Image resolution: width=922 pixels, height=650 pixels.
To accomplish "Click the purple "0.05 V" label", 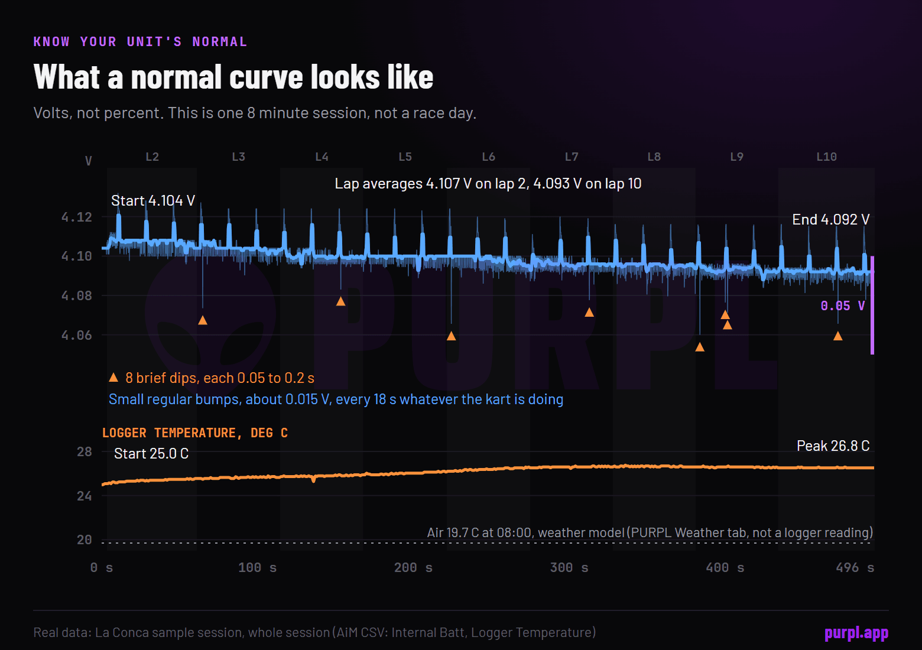I will coord(843,306).
